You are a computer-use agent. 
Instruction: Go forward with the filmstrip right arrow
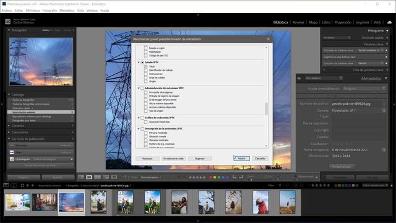click(x=33, y=185)
